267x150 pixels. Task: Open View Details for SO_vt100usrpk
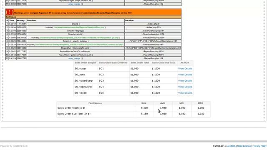click(x=185, y=87)
